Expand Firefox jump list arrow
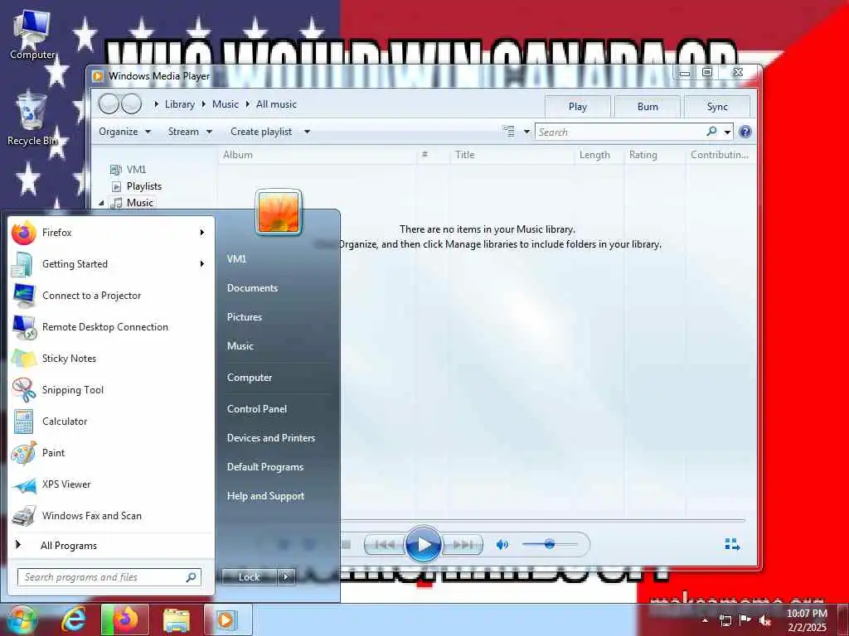Screen dimensions: 849x636 (x=202, y=233)
